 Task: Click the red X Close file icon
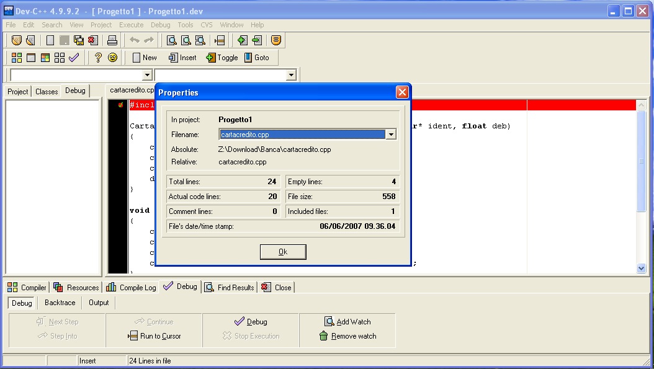coord(92,40)
